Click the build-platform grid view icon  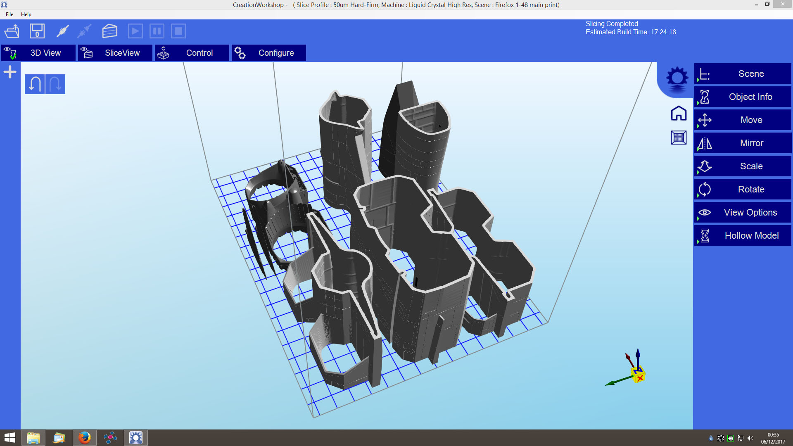679,138
